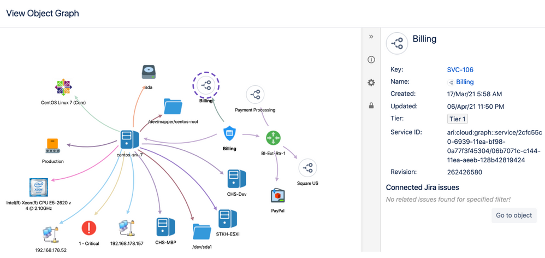Collapse the details panel with double chevron
The width and height of the screenshot is (545, 258).
click(371, 37)
